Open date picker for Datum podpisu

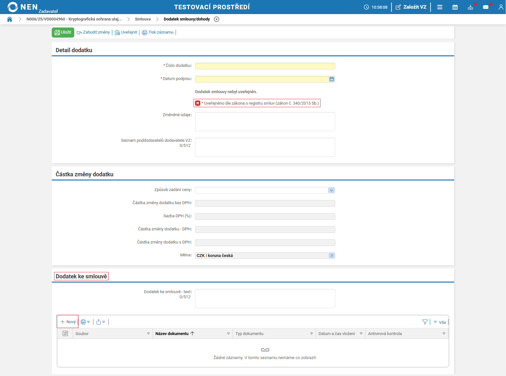tap(332, 79)
